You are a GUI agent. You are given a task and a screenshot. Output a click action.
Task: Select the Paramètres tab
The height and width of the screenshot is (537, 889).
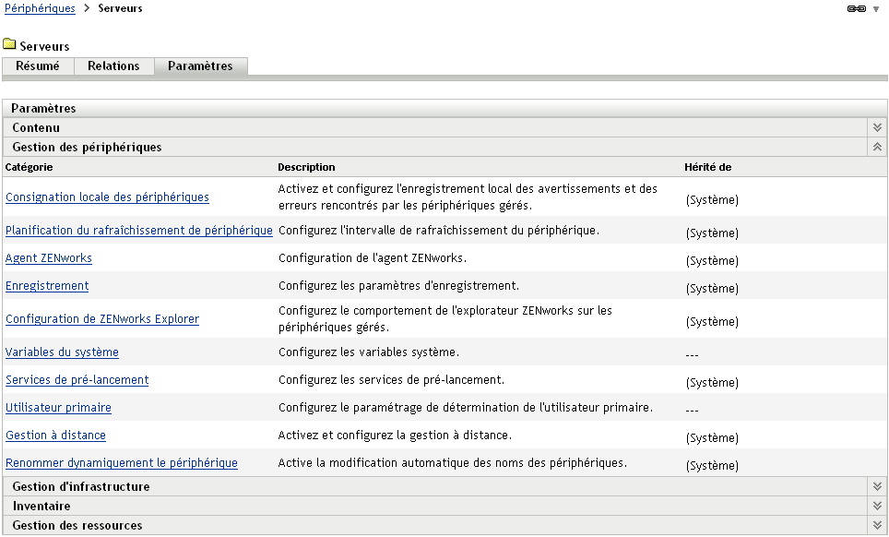(x=200, y=66)
